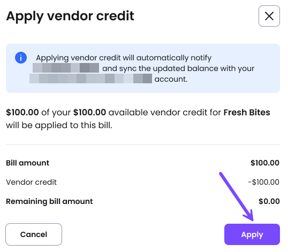288x252 pixels.
Task: Click the Remaining bill amount label
Action: [x=49, y=201]
